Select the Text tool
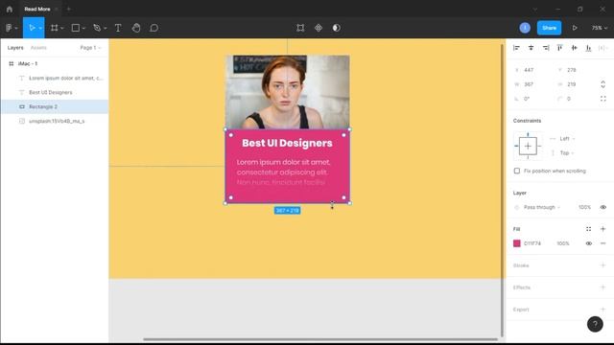Image resolution: width=614 pixels, height=345 pixels. tap(118, 28)
